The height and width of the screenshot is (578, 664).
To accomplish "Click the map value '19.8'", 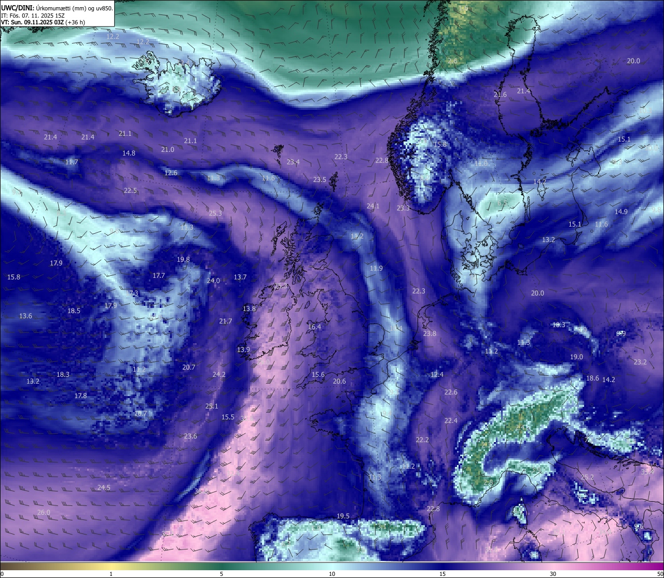I will [183, 259].
